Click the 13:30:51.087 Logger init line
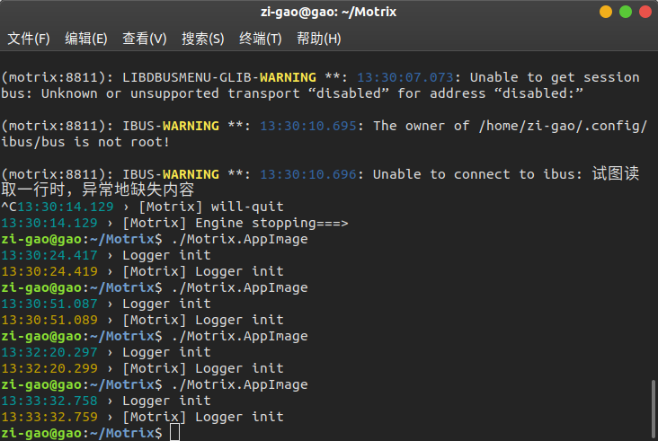Screen dimensions: 658x441 tap(106, 304)
